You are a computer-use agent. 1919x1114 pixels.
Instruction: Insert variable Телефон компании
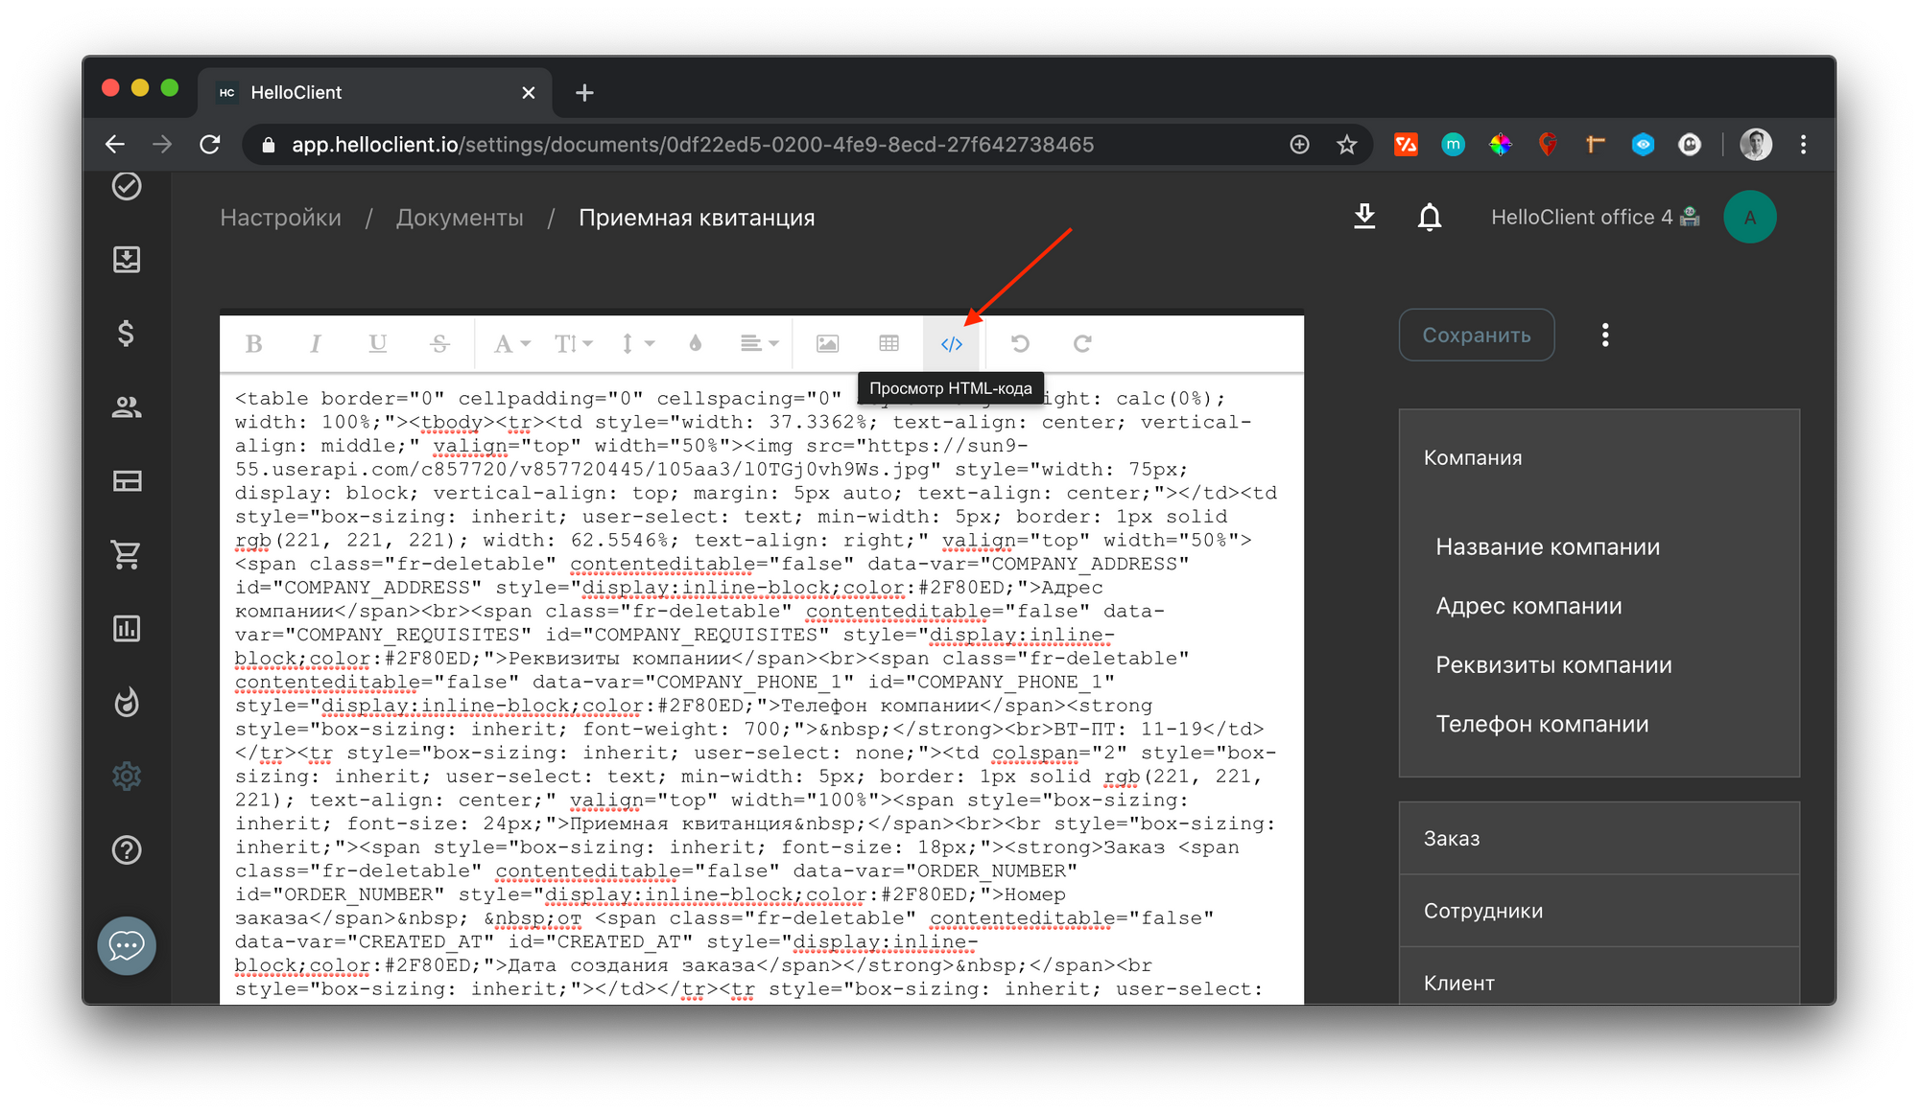click(x=1542, y=724)
